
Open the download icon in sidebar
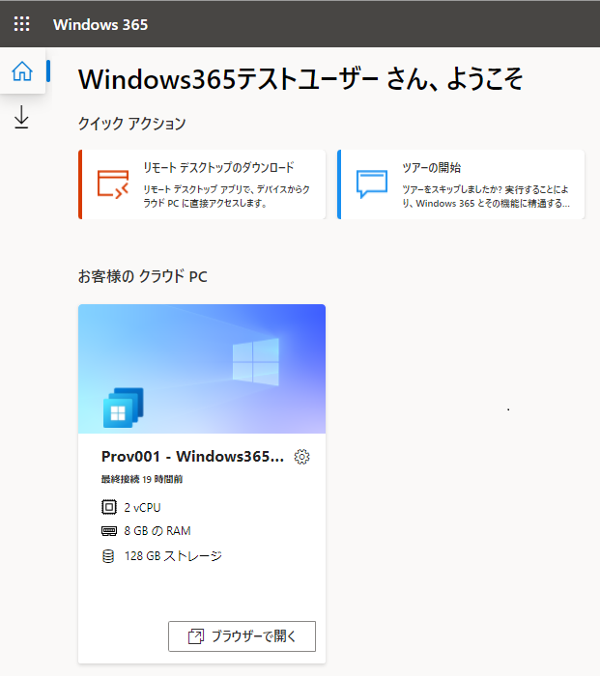[x=21, y=117]
